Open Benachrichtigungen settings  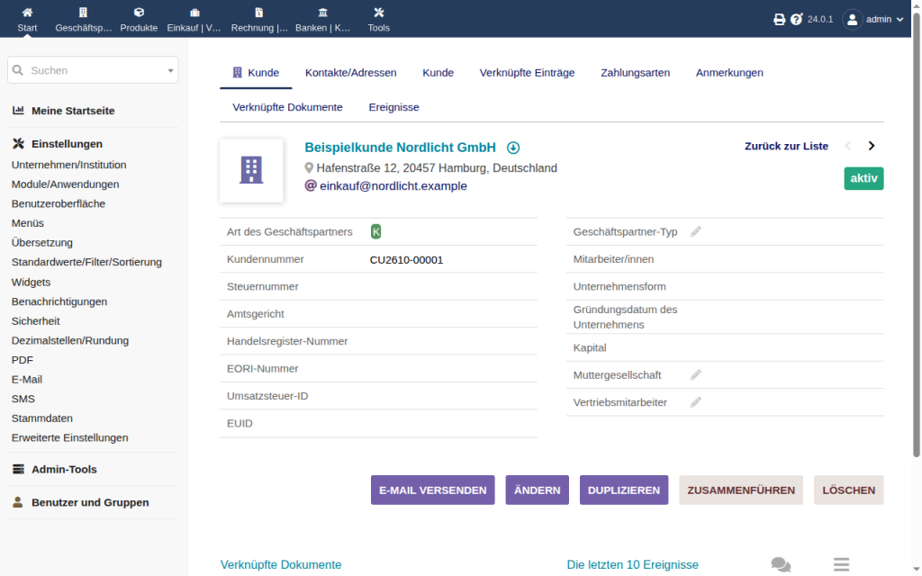[x=59, y=301]
